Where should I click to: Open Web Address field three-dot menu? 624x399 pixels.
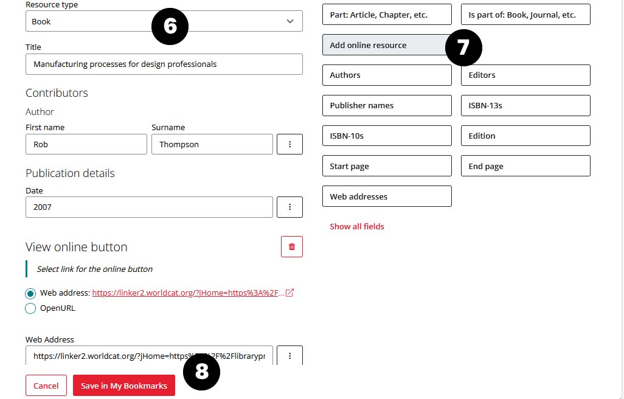pyautogui.click(x=289, y=356)
